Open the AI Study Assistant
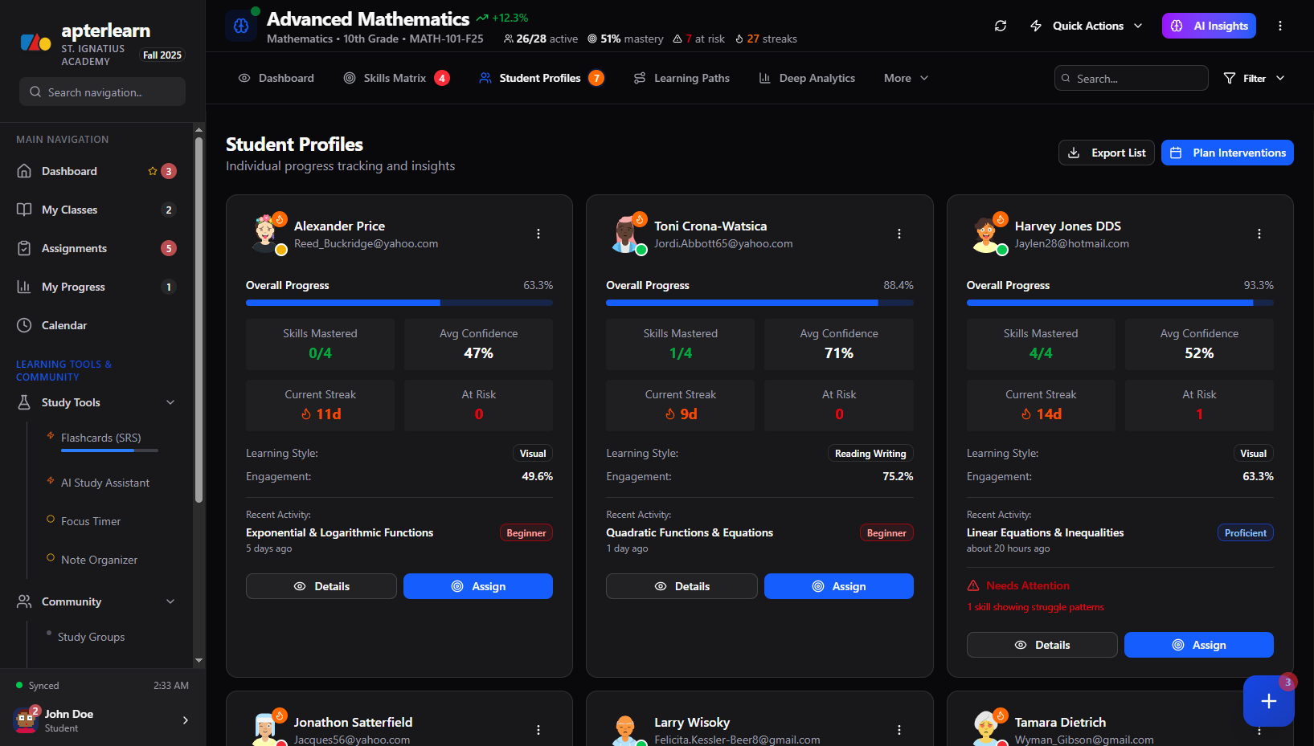1314x746 pixels. (x=104, y=483)
